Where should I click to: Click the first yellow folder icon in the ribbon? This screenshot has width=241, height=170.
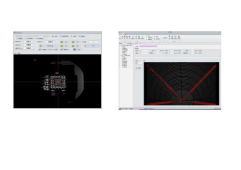click(x=122, y=37)
